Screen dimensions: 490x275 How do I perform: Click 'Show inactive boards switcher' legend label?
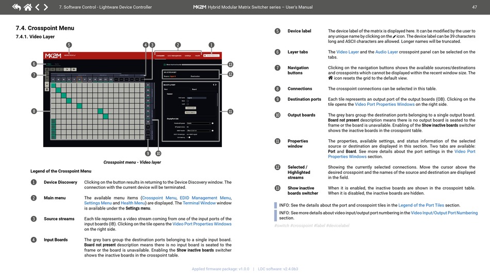[x=303, y=190]
